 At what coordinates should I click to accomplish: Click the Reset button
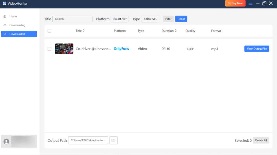coord(181,19)
